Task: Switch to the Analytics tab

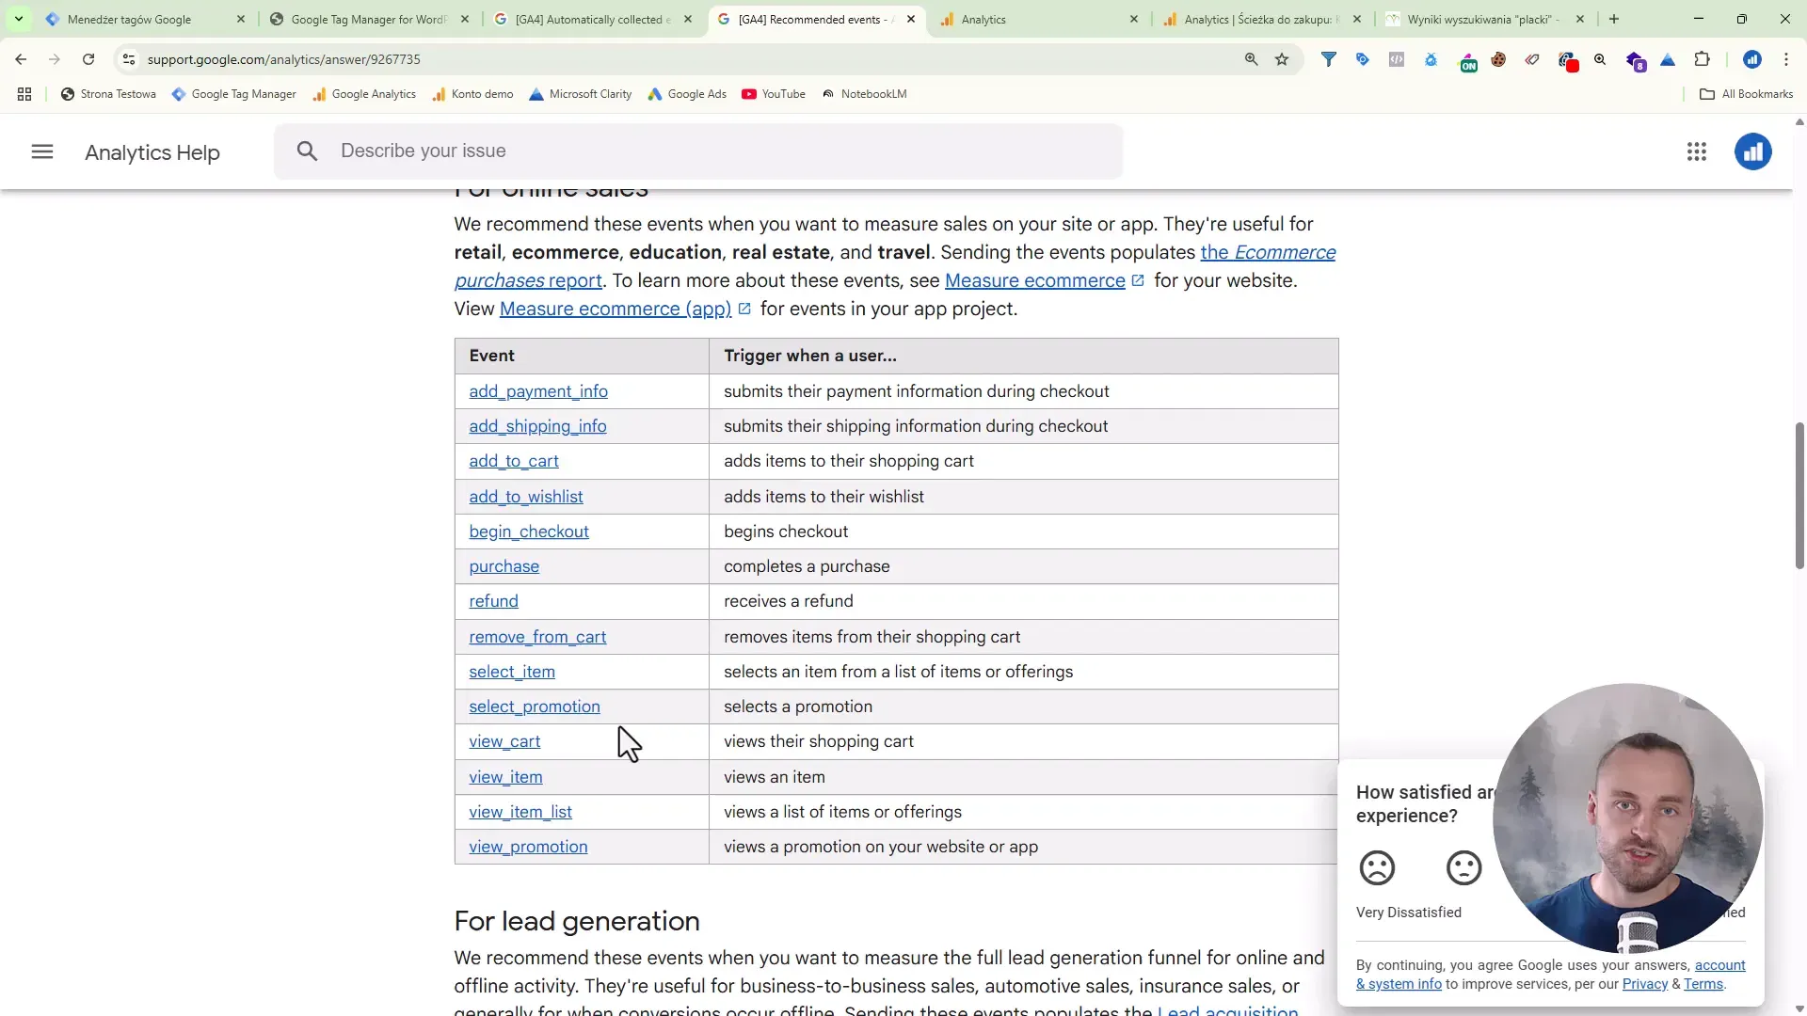Action: coord(1039,19)
